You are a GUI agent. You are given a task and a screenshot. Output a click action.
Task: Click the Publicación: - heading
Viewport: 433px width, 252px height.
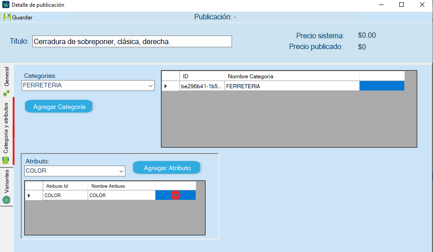tap(215, 17)
